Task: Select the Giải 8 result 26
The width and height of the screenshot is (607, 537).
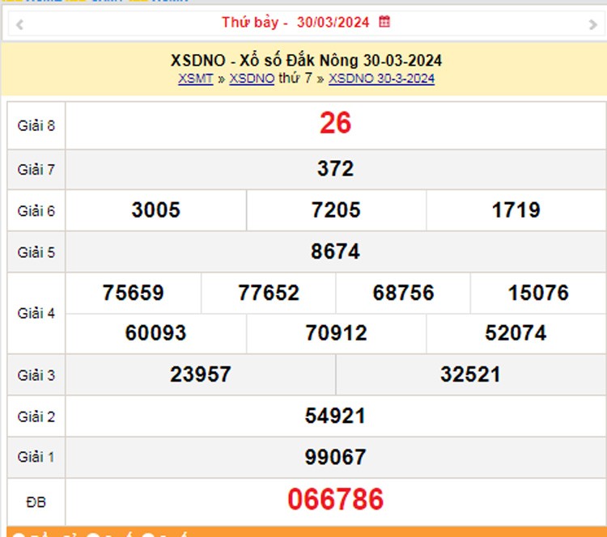Action: [x=335, y=124]
